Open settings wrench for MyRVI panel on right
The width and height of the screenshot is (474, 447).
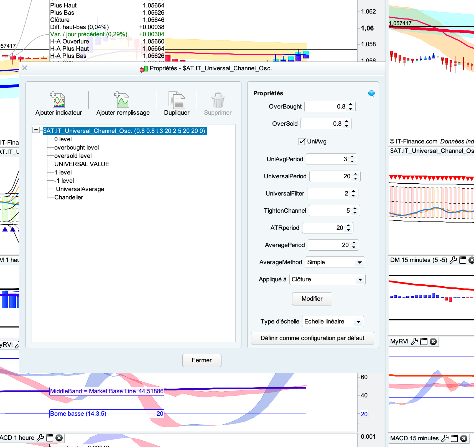[414, 341]
